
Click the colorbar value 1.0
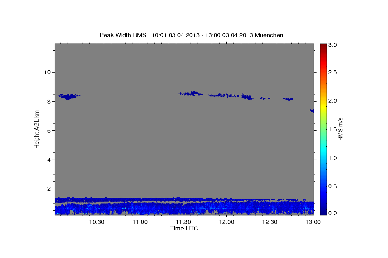[x=333, y=158]
